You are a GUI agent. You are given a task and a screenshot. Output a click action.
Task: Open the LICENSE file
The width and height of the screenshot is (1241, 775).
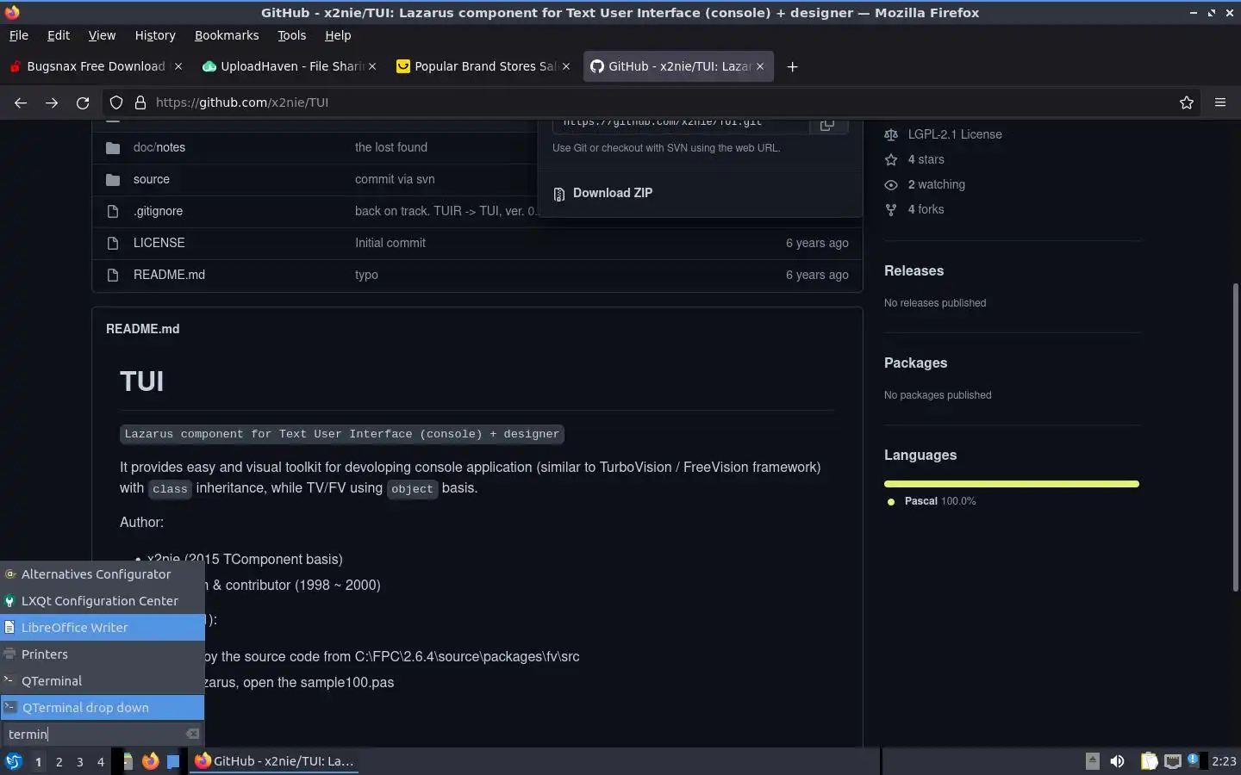159,243
